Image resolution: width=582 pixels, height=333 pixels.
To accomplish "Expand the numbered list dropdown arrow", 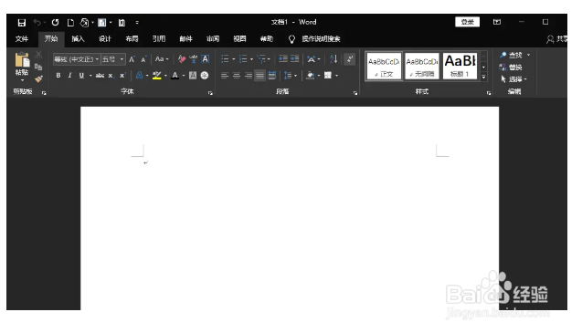I will [x=251, y=59].
